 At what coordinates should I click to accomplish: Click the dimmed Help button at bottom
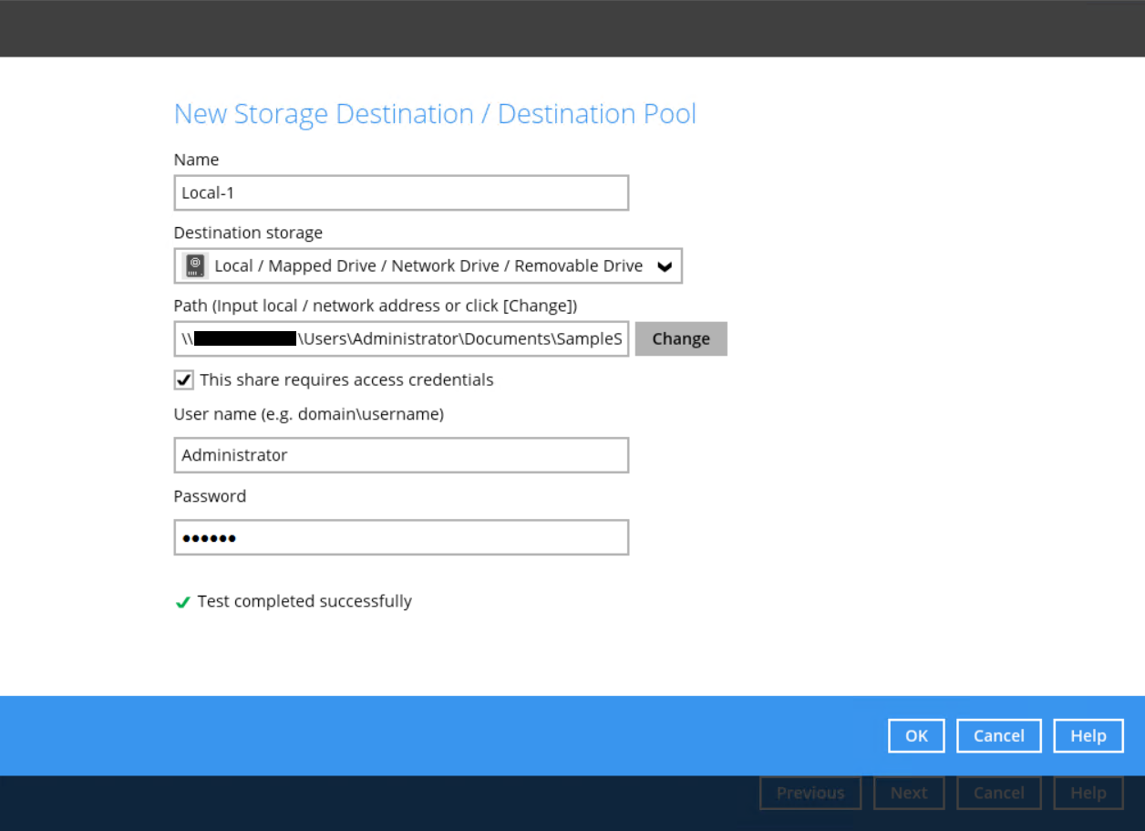1088,793
